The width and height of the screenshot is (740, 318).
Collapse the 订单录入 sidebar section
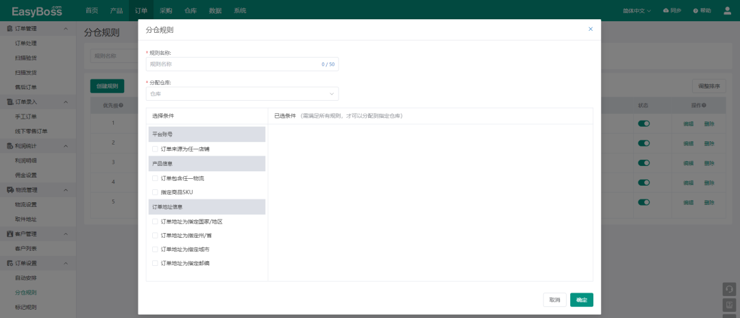(x=66, y=102)
